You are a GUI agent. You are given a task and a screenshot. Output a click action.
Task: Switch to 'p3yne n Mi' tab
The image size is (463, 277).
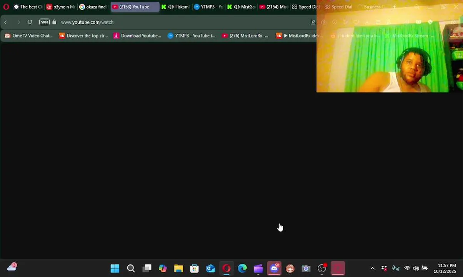pyautogui.click(x=60, y=7)
